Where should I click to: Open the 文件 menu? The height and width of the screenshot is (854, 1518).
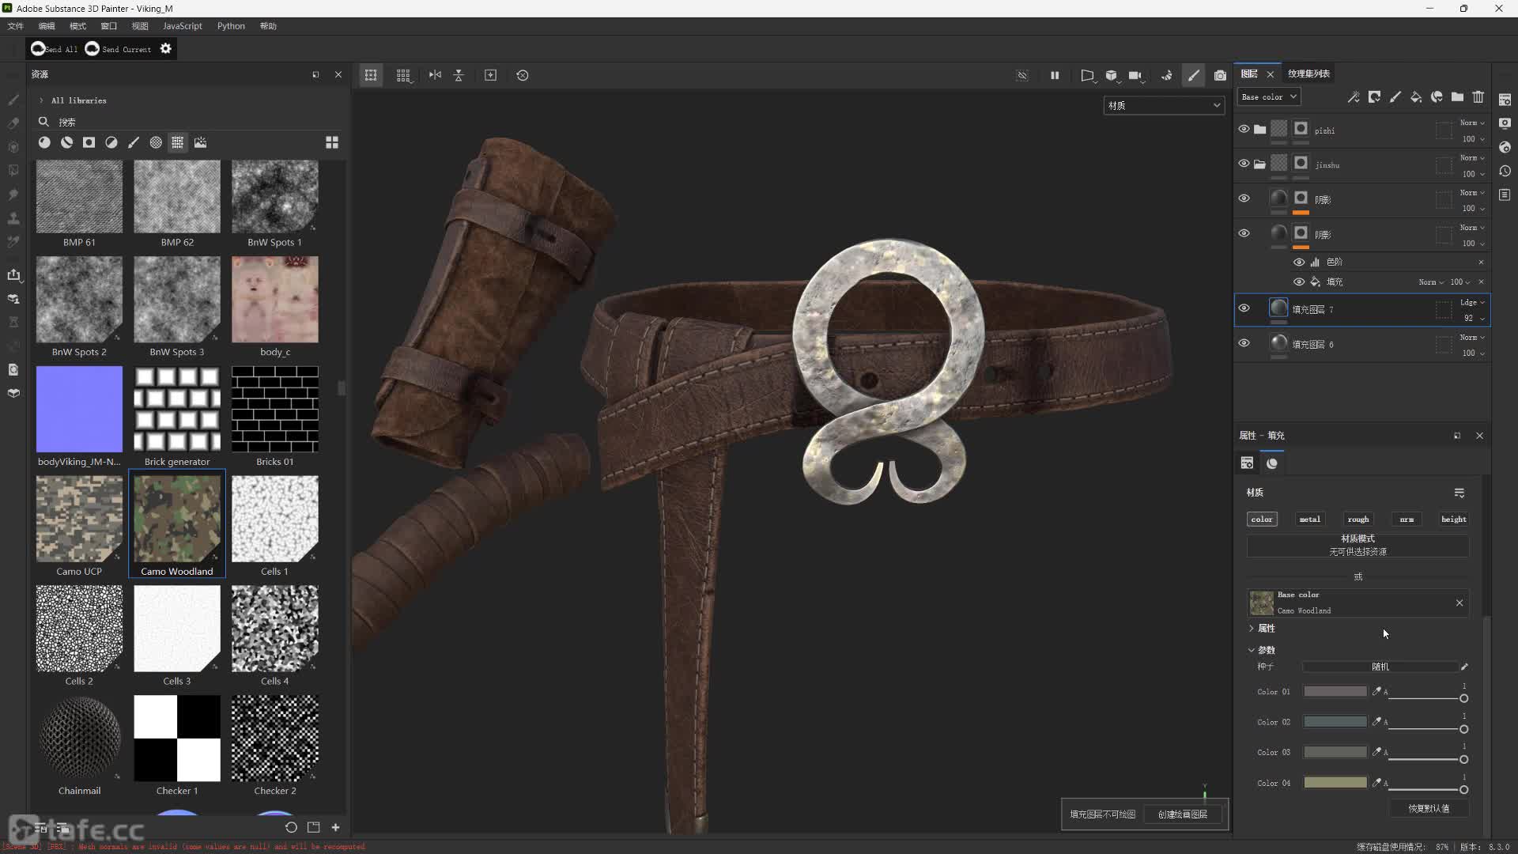click(x=16, y=26)
